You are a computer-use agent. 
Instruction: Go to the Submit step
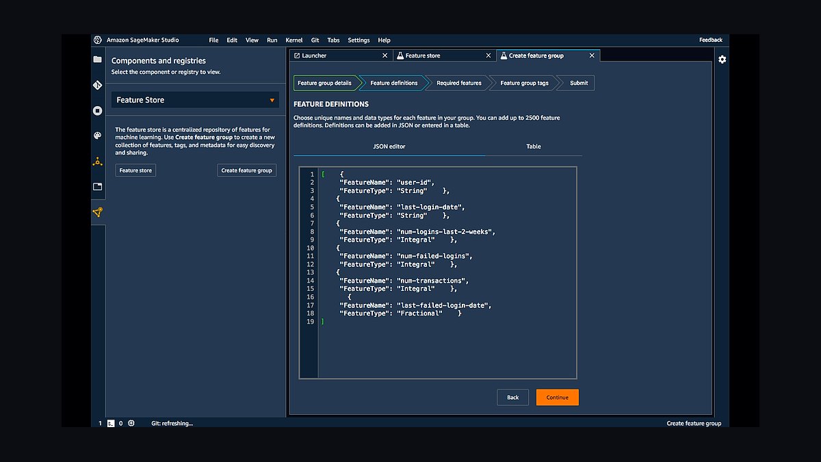coord(579,83)
